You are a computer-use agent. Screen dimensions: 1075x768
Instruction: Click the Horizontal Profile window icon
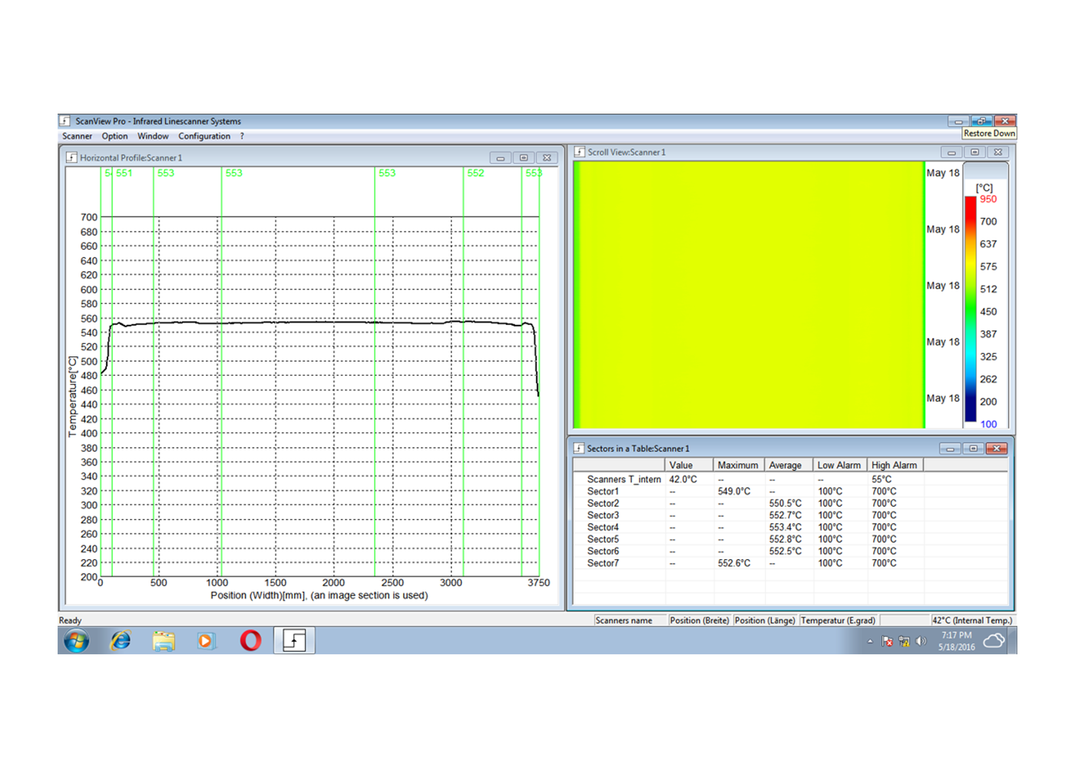pos(71,157)
